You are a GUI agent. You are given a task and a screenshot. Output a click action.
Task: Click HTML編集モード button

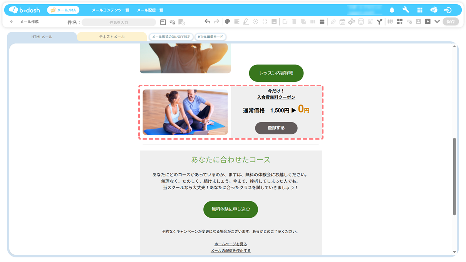pyautogui.click(x=210, y=37)
